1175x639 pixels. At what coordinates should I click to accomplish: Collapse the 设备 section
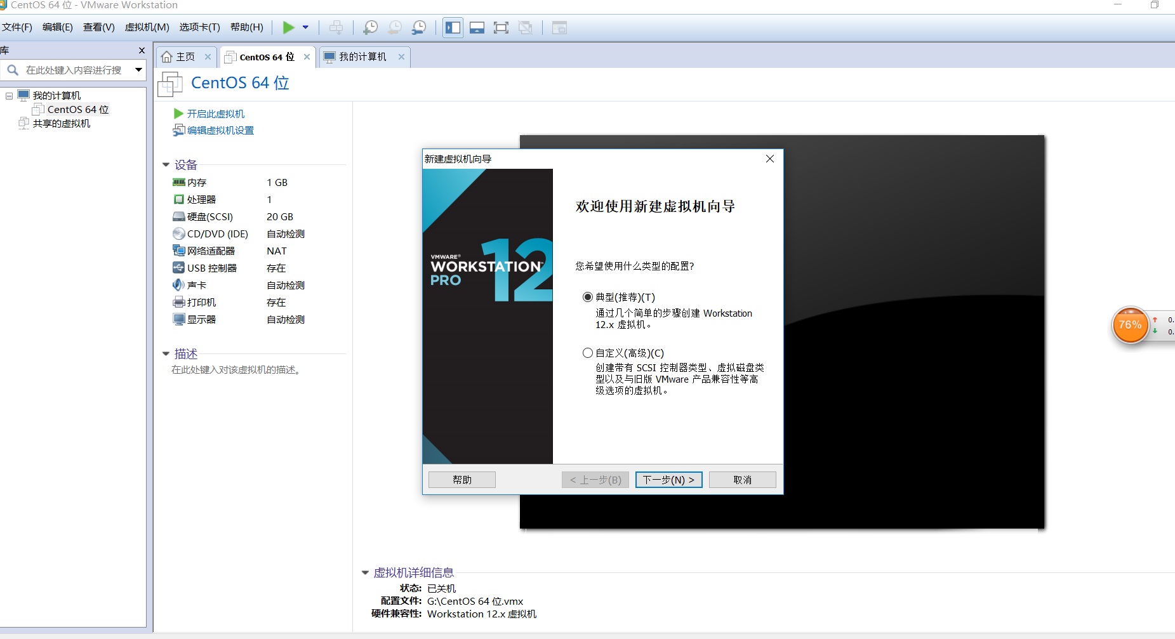point(166,165)
